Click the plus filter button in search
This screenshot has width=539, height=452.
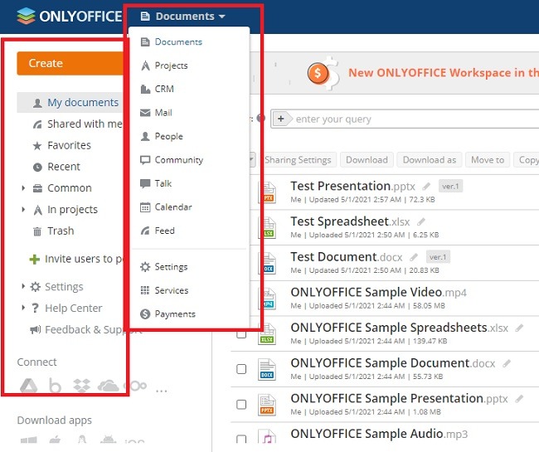pos(281,119)
